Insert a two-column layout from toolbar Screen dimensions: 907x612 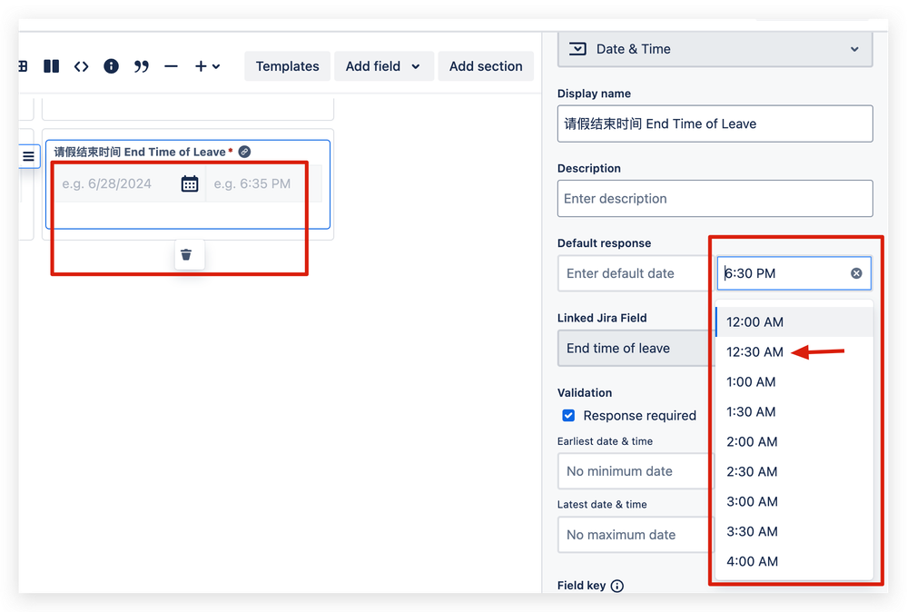pos(52,66)
